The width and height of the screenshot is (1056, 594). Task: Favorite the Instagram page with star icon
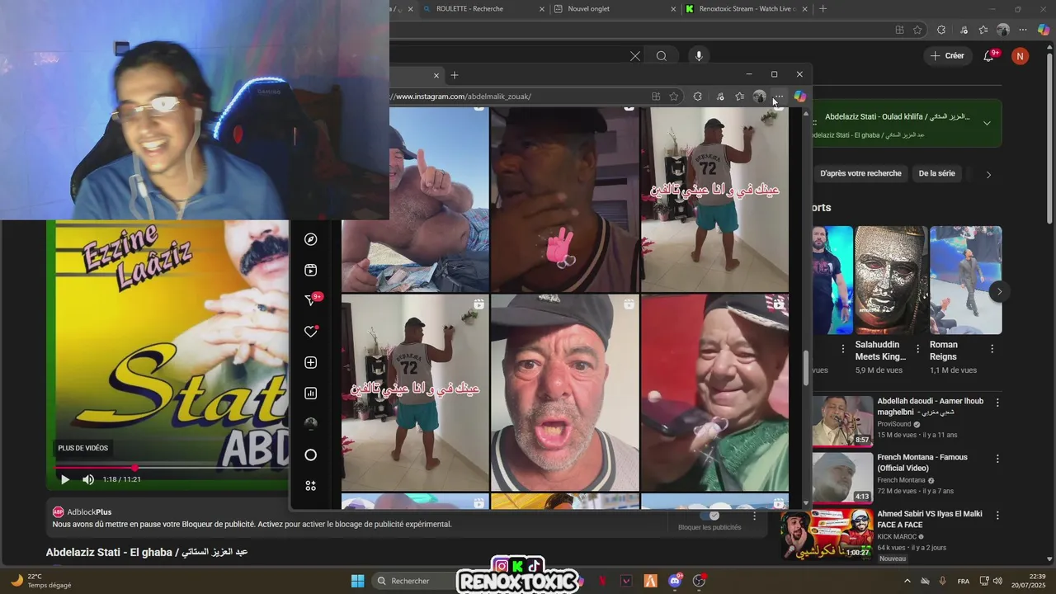point(674,97)
